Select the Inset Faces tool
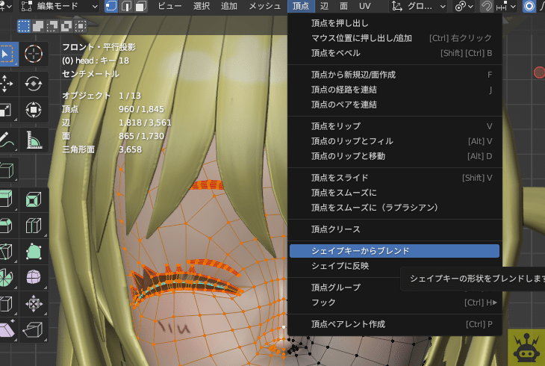Screen dimensions: 545x366 point(34,199)
